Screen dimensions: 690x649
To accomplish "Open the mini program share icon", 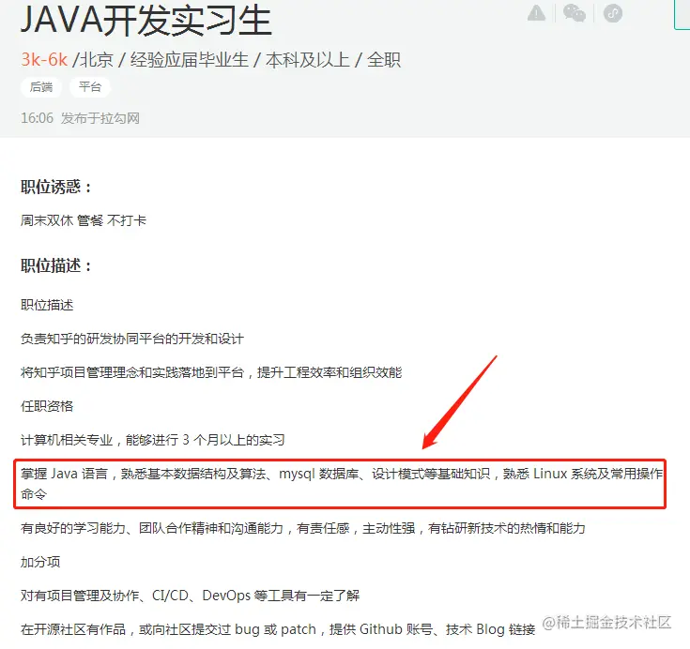I will click(612, 13).
